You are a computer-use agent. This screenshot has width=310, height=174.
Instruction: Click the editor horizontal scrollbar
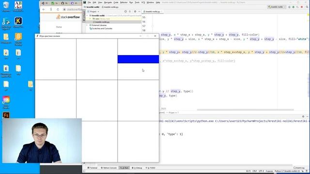[x=245, y=110]
